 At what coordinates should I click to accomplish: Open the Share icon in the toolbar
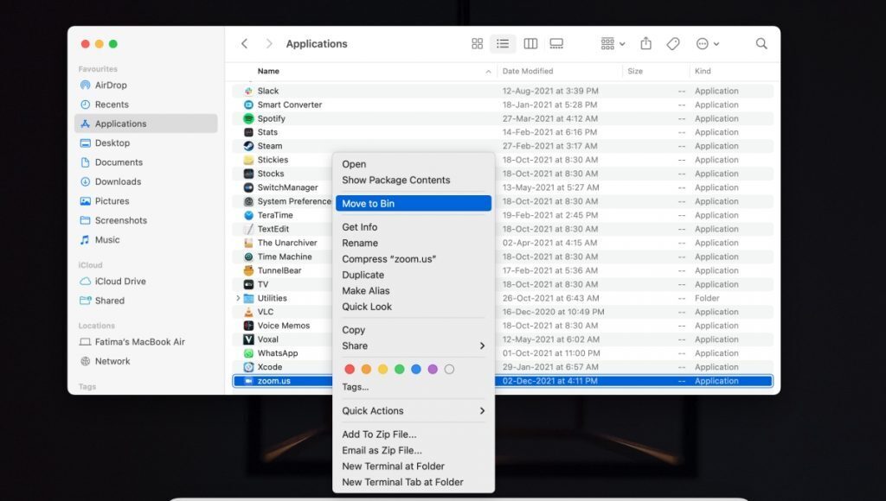645,43
